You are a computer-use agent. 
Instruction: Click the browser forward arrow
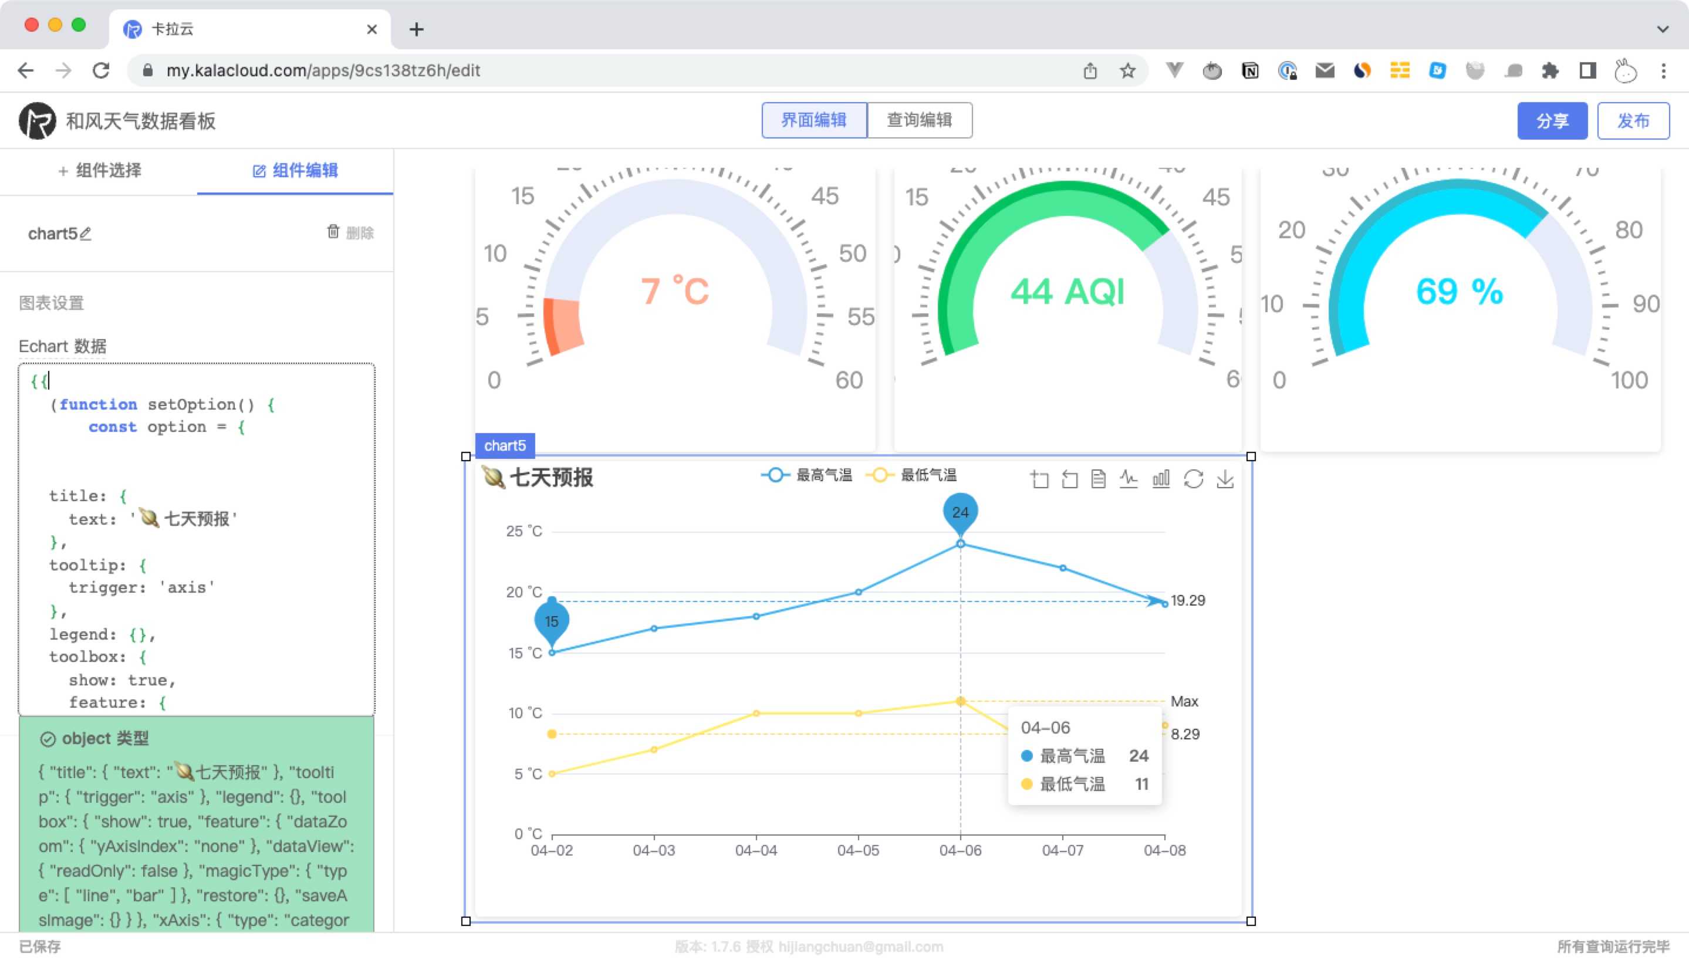pos(63,70)
